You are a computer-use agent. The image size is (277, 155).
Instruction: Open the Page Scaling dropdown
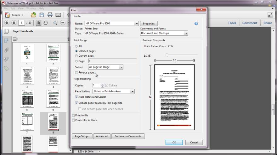[133, 91]
